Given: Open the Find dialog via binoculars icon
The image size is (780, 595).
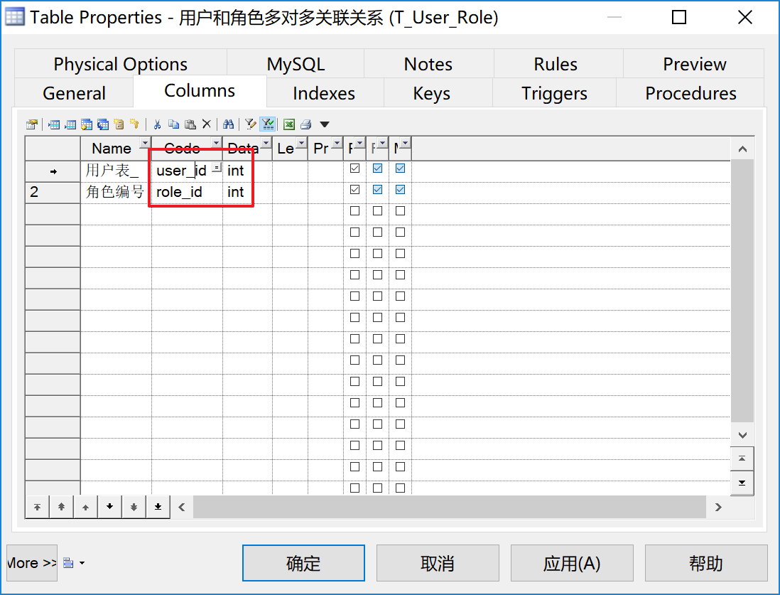Looking at the screenshot, I should pyautogui.click(x=229, y=124).
